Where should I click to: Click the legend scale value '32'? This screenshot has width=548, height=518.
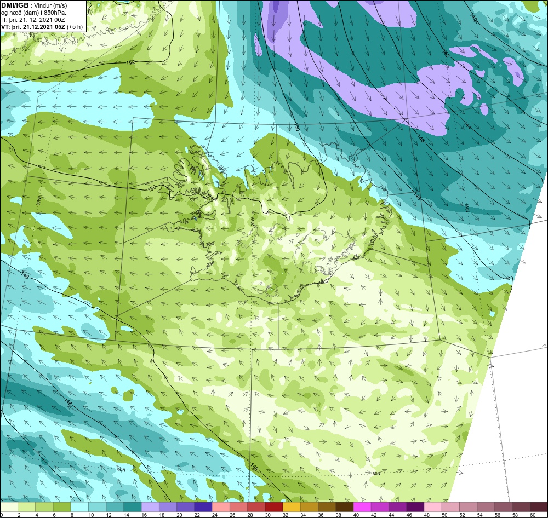(285, 515)
